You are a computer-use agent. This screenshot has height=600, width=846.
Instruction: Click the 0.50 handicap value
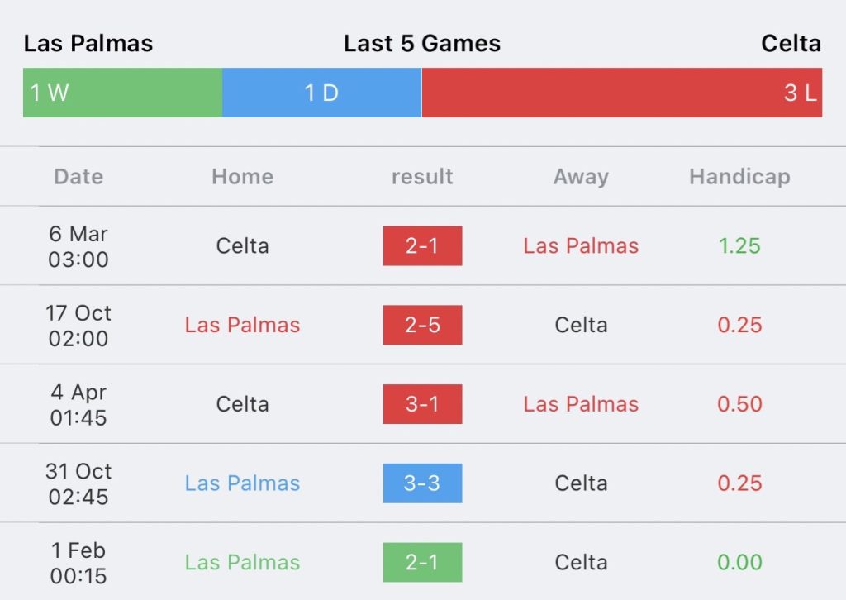click(x=739, y=404)
